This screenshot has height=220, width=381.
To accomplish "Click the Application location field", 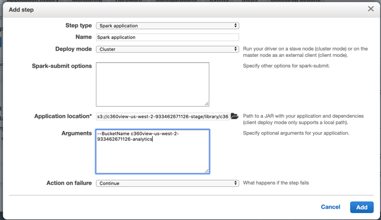I will click(162, 117).
